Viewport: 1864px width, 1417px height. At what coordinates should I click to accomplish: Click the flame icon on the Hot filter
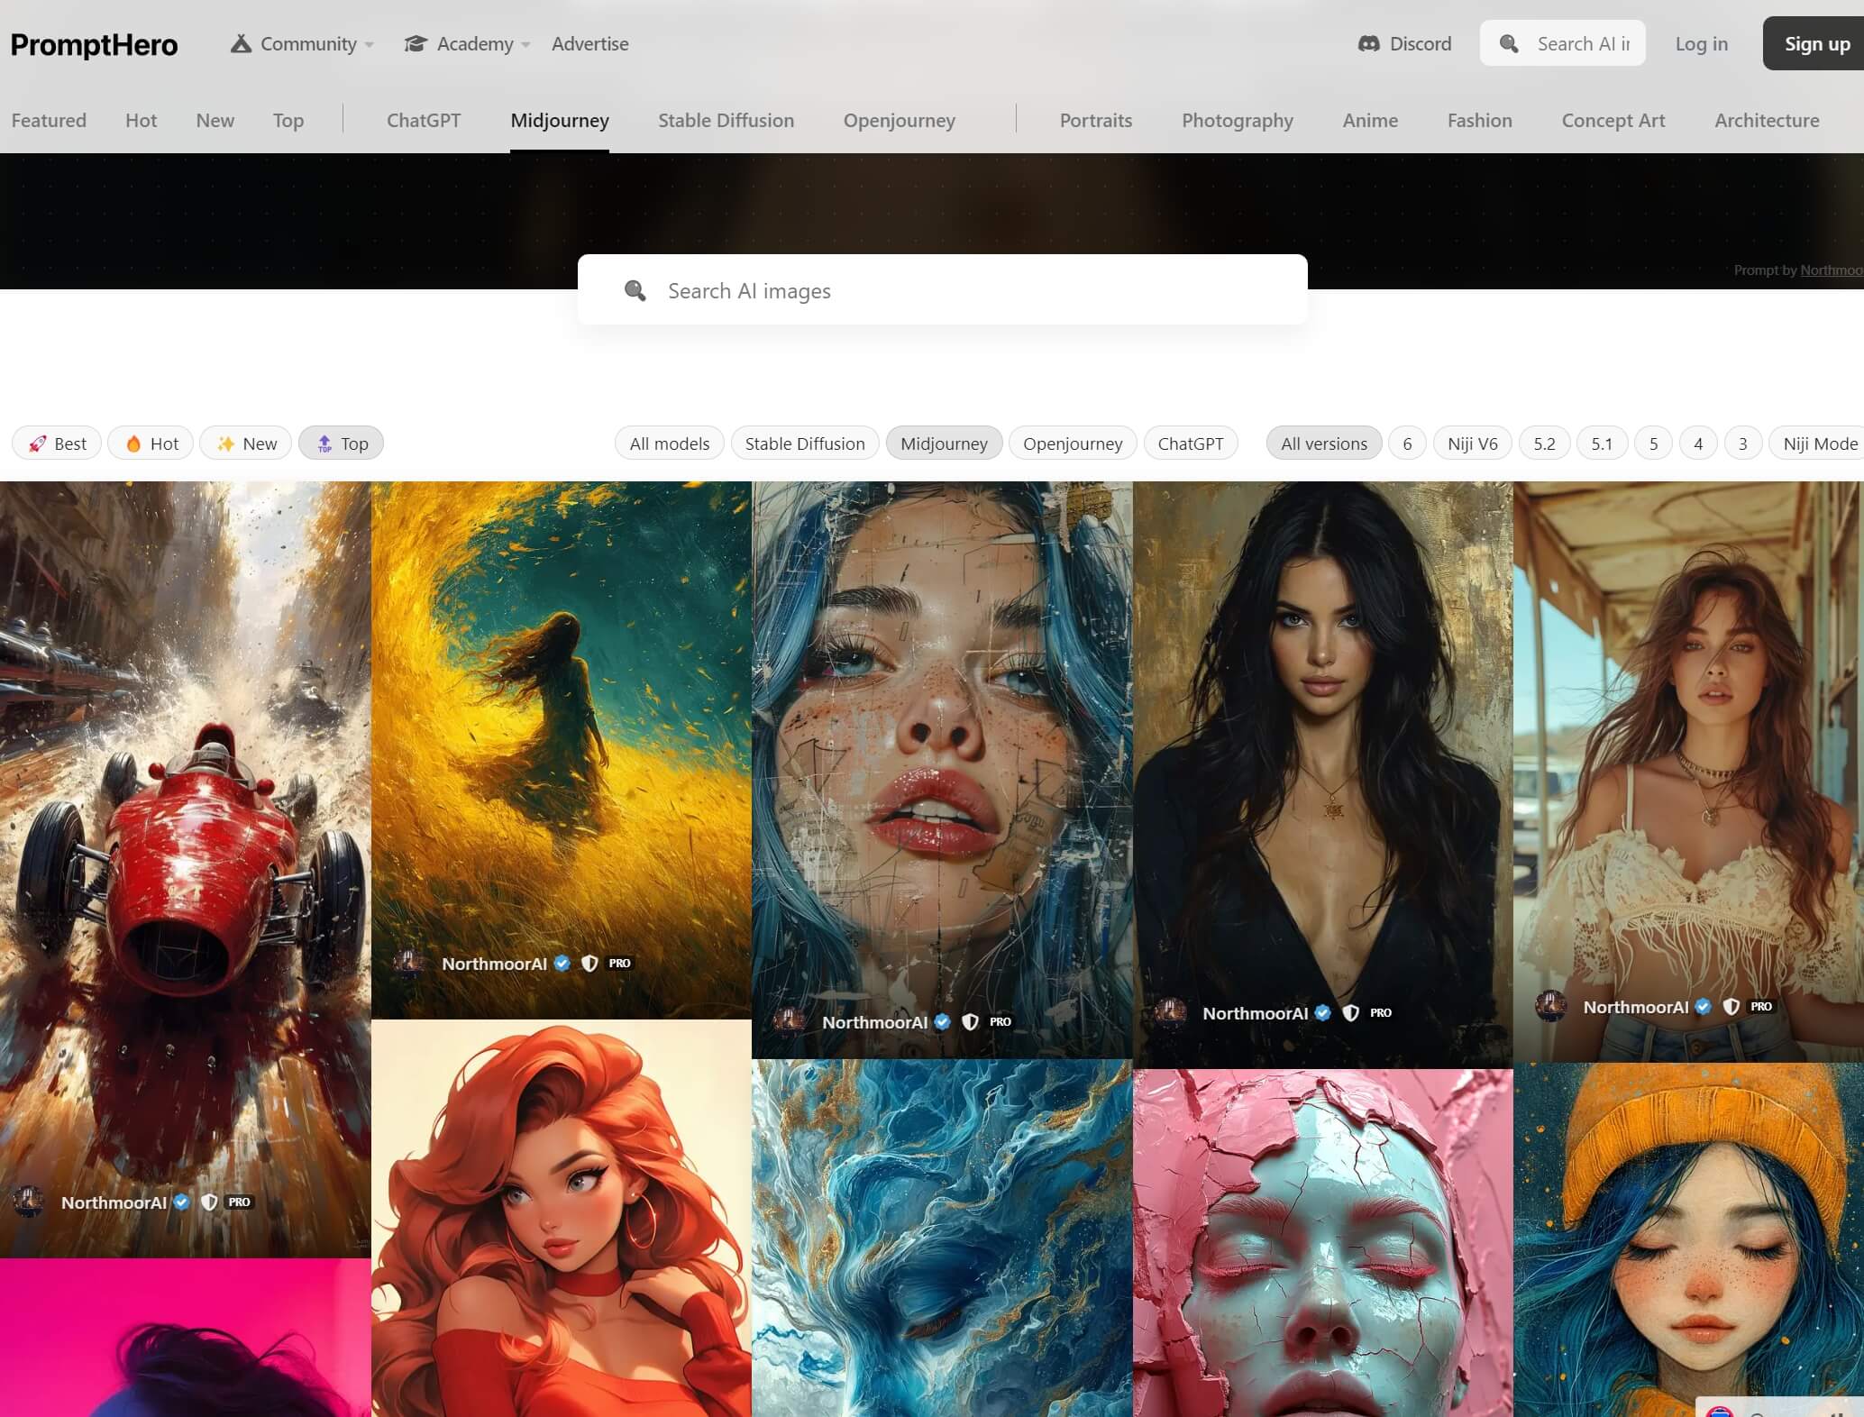coord(133,443)
